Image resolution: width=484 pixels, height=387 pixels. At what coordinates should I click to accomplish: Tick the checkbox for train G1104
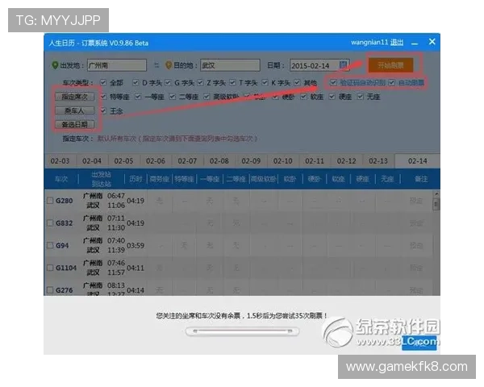coord(50,268)
